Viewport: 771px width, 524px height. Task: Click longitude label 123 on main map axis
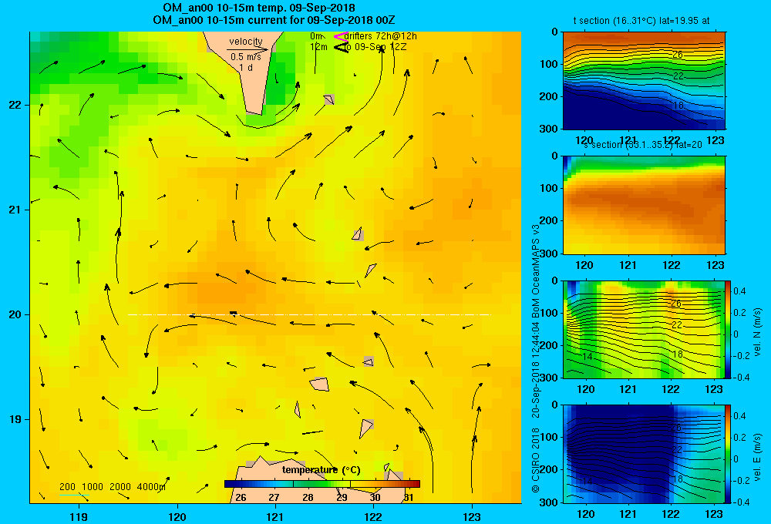pos(472,516)
